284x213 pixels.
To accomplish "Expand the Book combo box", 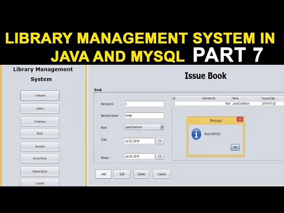I will 162,127.
